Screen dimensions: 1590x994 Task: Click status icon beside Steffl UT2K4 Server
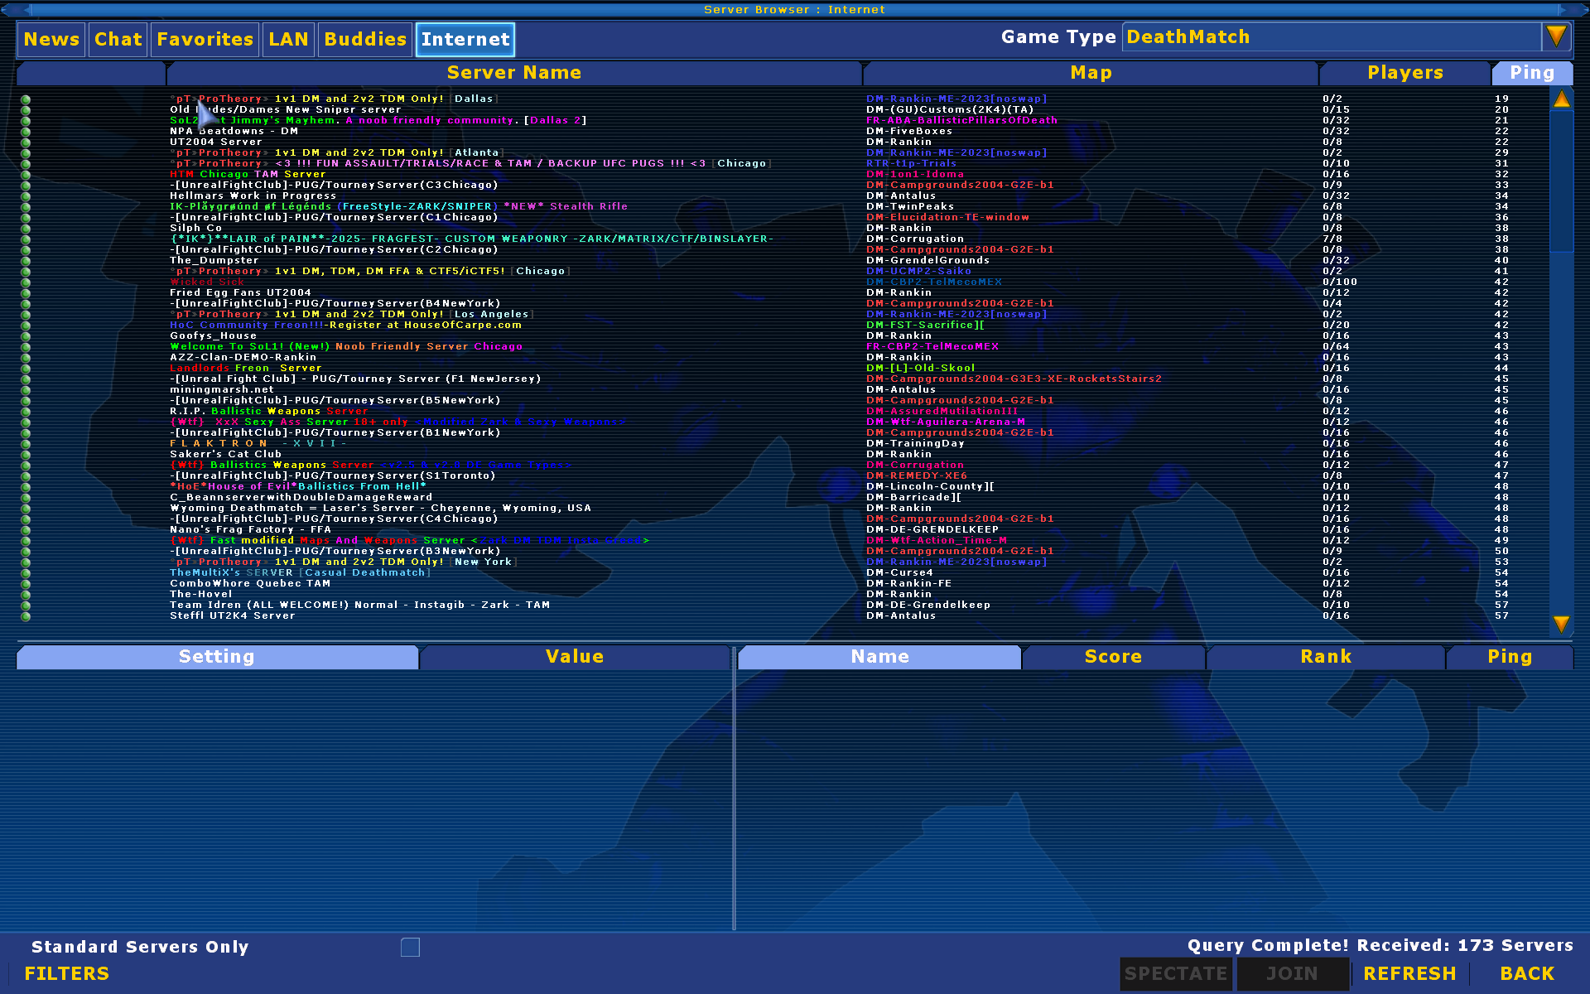tap(26, 616)
